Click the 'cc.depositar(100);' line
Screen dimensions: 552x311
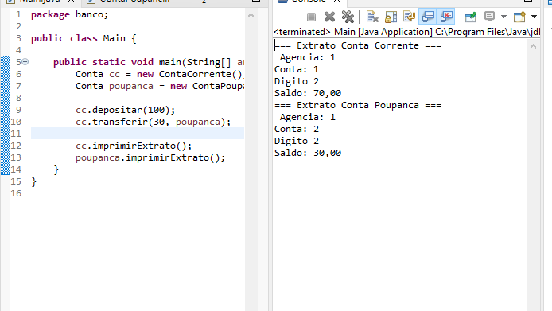[125, 111]
